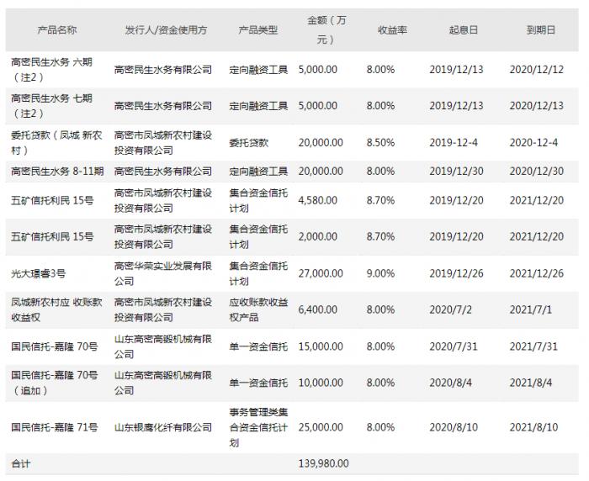
Task: Click start date 2019/12/30
Action: coord(456,172)
